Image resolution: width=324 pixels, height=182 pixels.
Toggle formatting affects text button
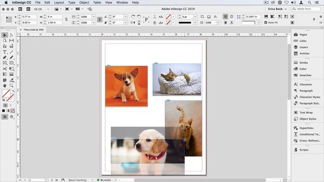click(x=11, y=105)
